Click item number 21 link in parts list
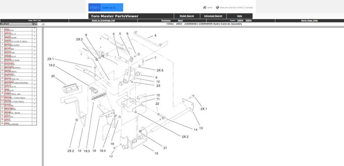 point(2,115)
